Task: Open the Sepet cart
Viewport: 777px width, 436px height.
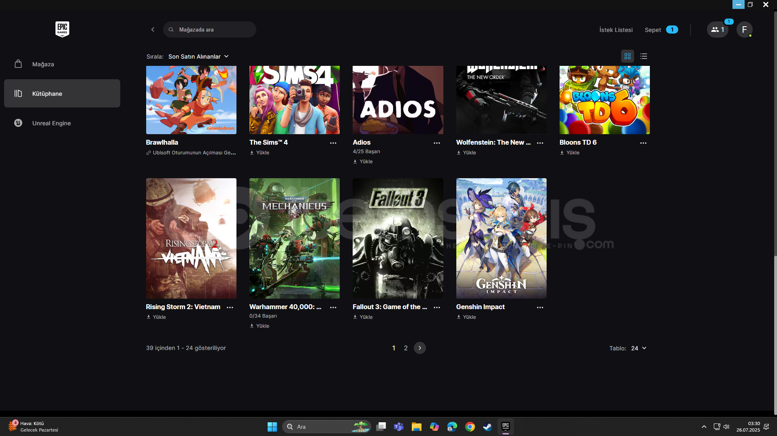Action: point(661,30)
